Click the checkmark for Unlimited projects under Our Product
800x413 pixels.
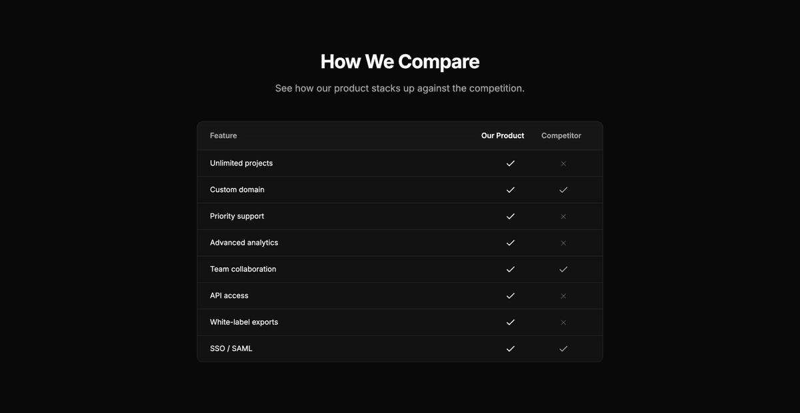coord(510,163)
